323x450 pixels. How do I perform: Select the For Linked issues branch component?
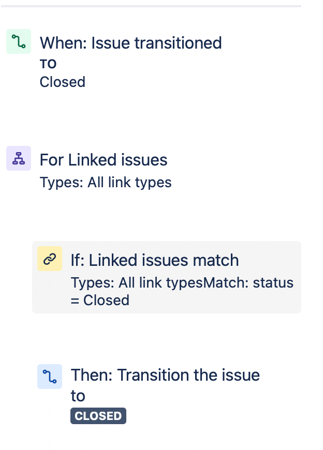pos(103,160)
